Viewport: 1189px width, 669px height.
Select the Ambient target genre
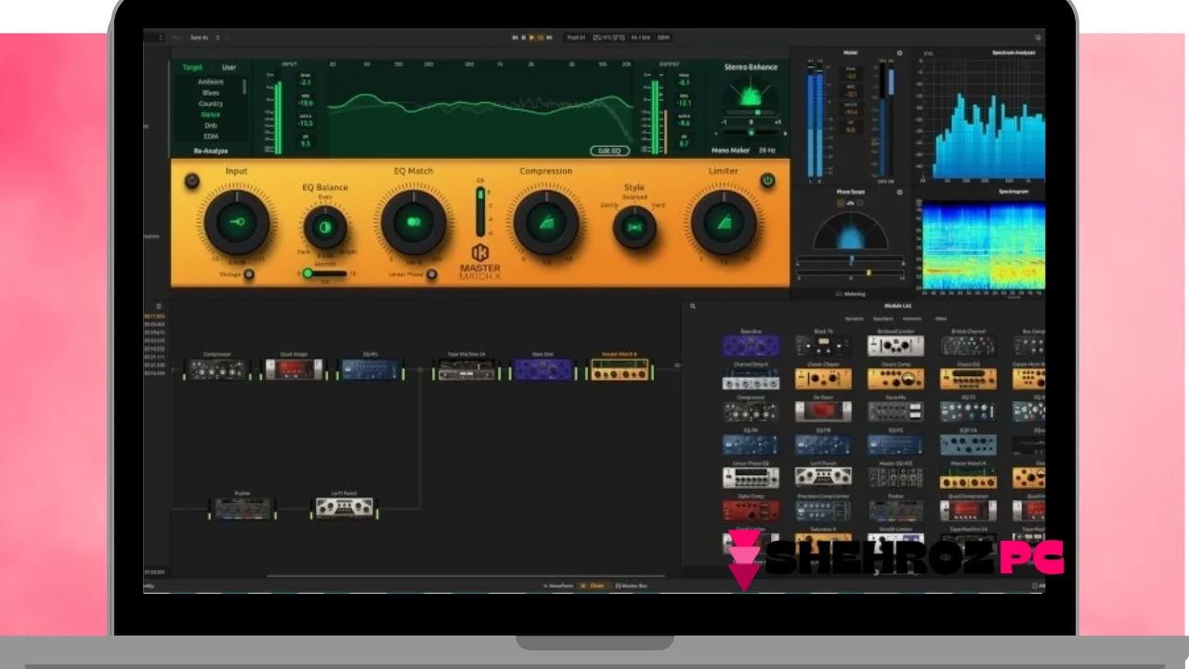tap(211, 82)
